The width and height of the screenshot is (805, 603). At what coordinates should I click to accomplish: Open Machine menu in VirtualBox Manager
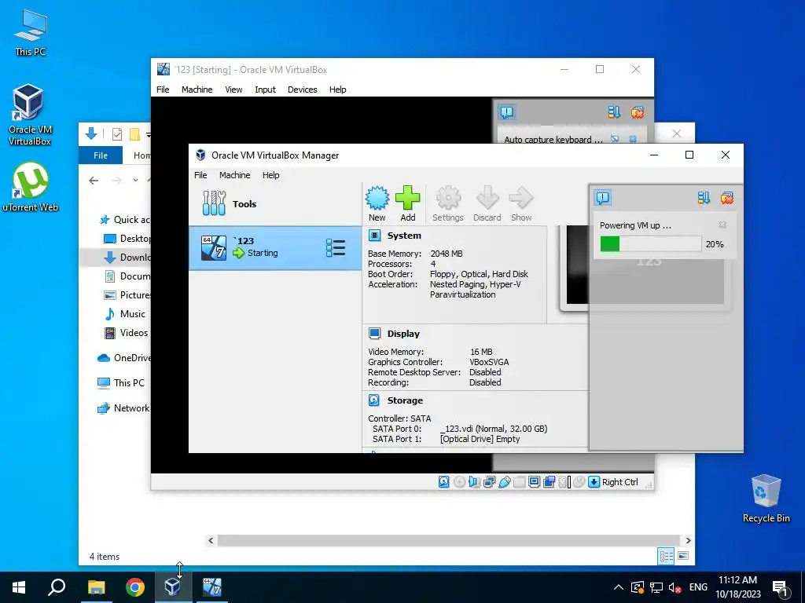coord(234,175)
